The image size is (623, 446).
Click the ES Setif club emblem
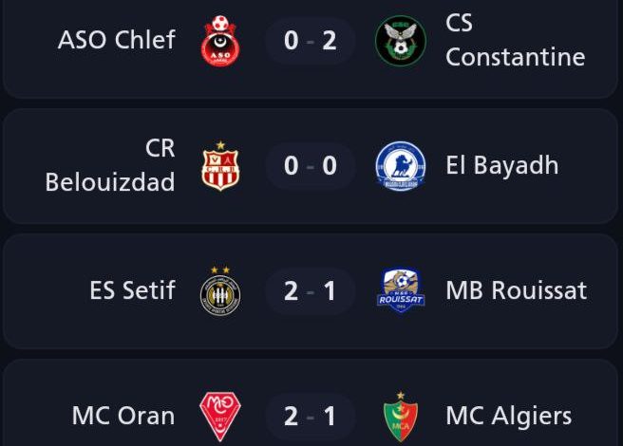pos(220,290)
